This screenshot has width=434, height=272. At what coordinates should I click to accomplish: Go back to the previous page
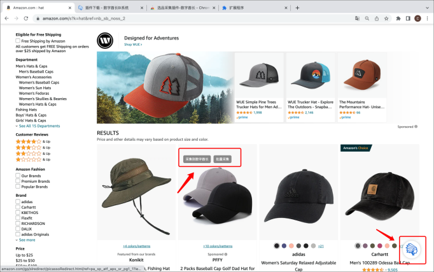pyautogui.click(x=6, y=18)
